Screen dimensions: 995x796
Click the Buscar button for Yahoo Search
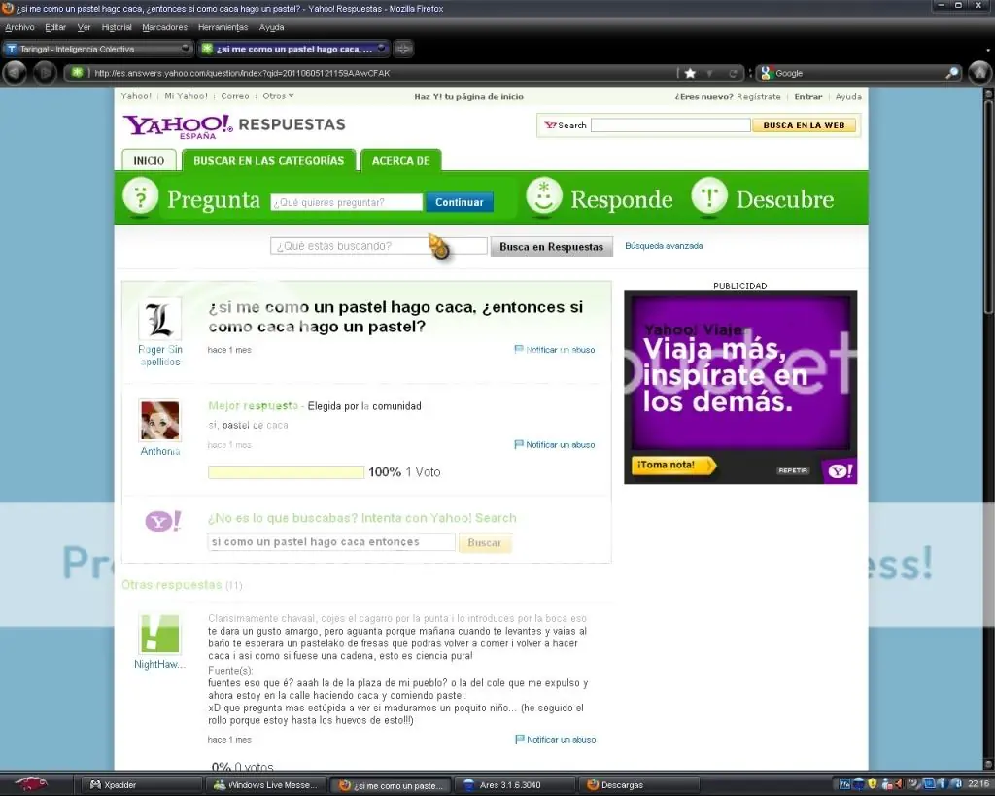coord(485,542)
